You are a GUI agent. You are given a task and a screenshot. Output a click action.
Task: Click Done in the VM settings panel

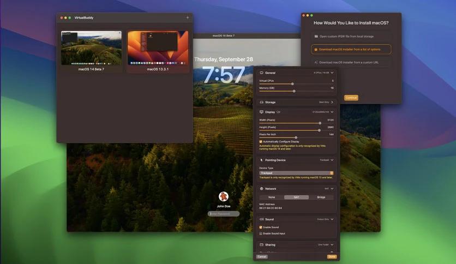[x=332, y=257]
